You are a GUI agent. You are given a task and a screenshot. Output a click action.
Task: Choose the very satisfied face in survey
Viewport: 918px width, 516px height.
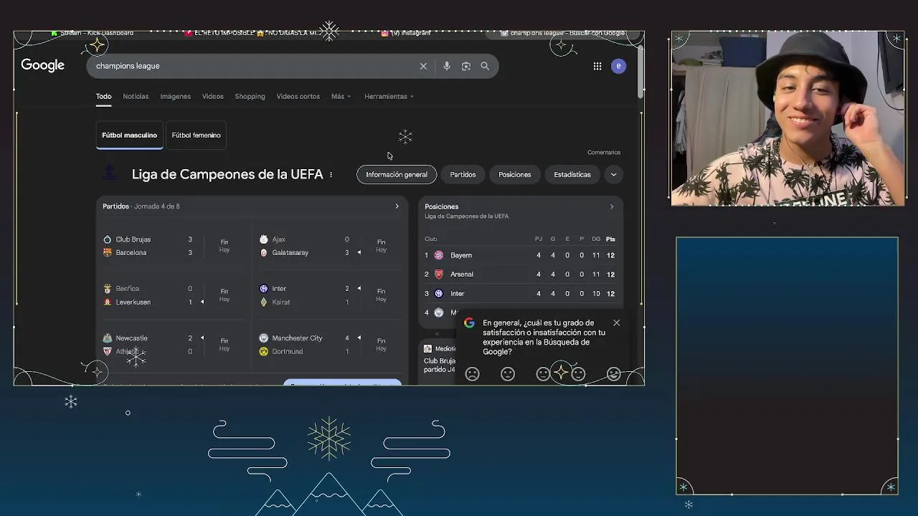[x=613, y=374]
